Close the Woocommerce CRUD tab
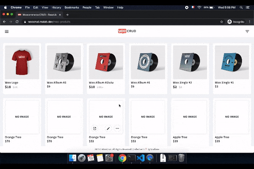The image size is (254, 169). [60, 15]
